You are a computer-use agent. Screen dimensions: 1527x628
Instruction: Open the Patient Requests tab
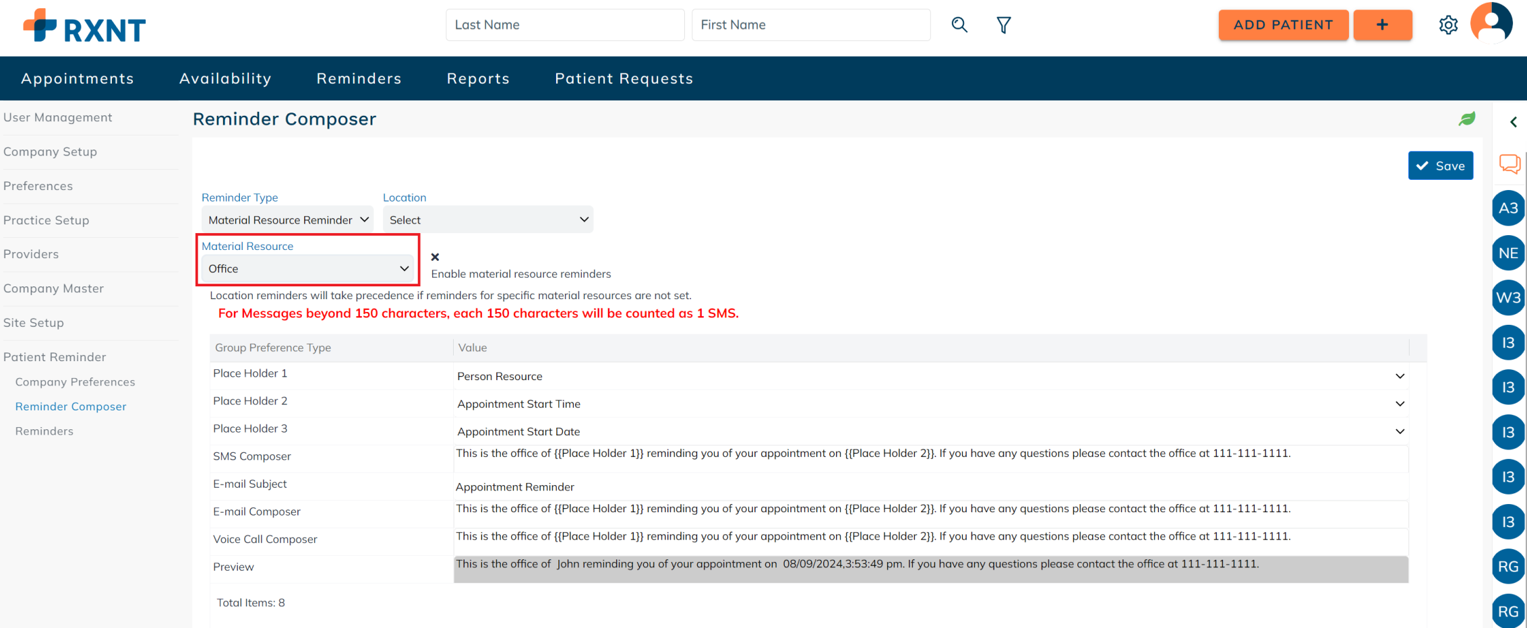pyautogui.click(x=624, y=79)
